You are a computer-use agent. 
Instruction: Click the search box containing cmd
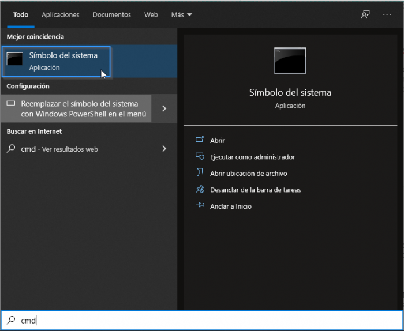click(x=202, y=321)
